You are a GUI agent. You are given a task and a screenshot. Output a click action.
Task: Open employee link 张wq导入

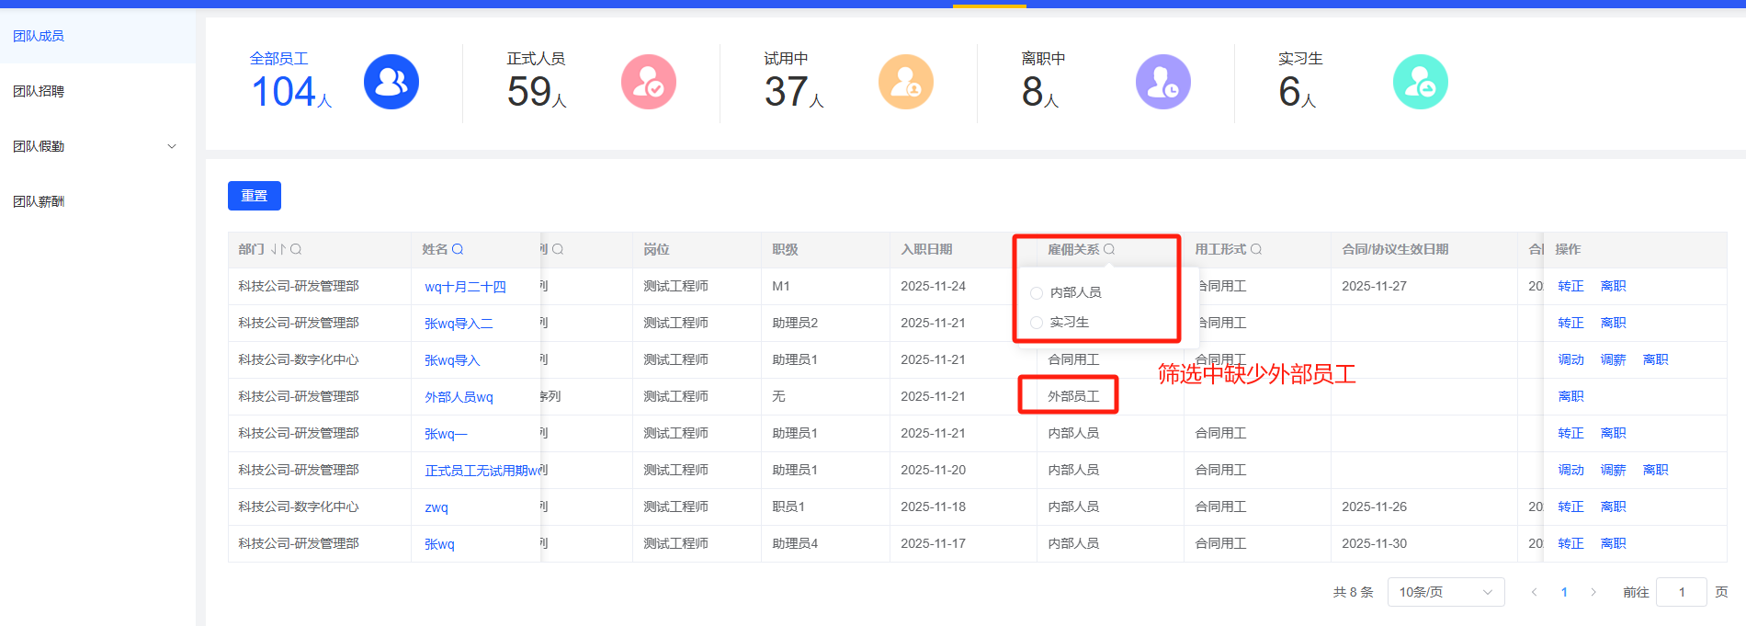(x=452, y=360)
